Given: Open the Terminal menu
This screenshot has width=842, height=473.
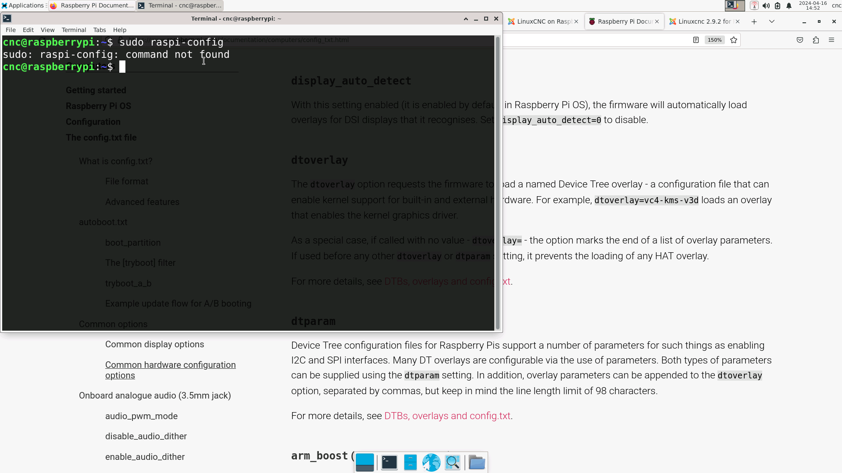Looking at the screenshot, I should 74,30.
